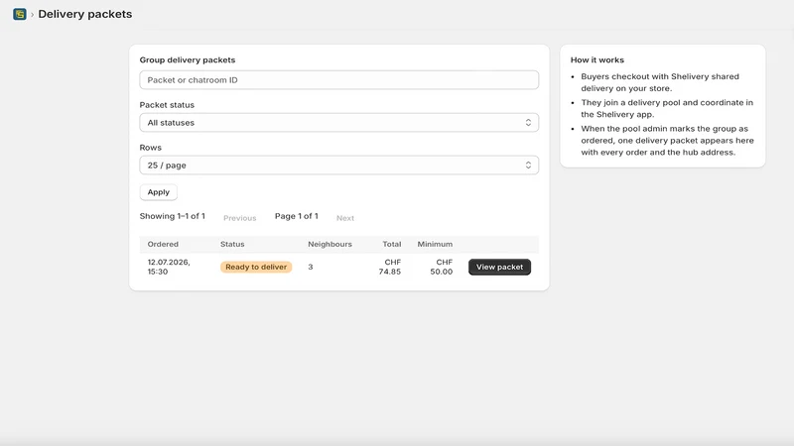
Task: View packet for the 12.07.2026 order
Action: coord(499,267)
